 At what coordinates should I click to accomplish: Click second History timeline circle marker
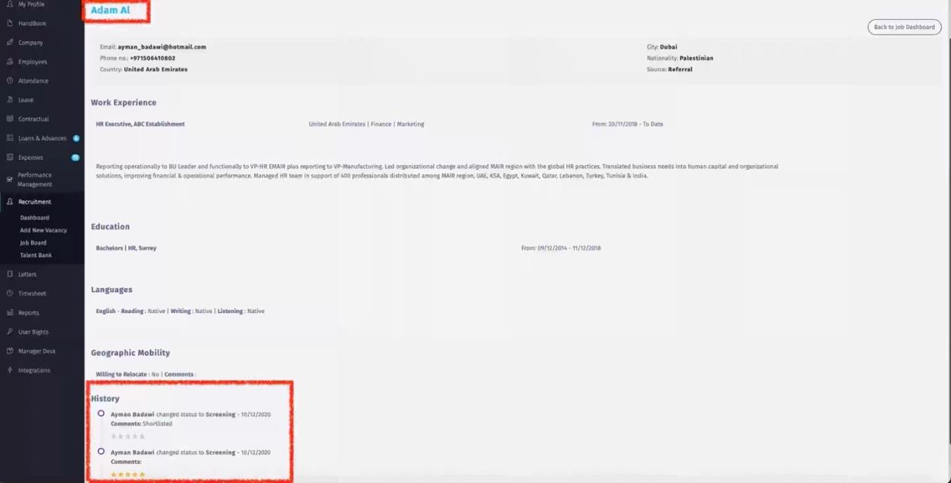tap(101, 452)
